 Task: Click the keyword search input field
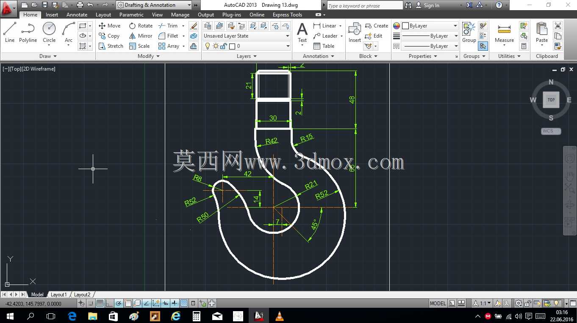click(x=364, y=5)
